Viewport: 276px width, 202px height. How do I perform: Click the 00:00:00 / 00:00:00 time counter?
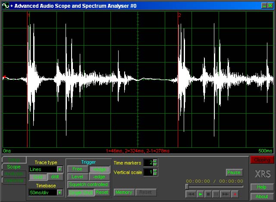(215, 181)
